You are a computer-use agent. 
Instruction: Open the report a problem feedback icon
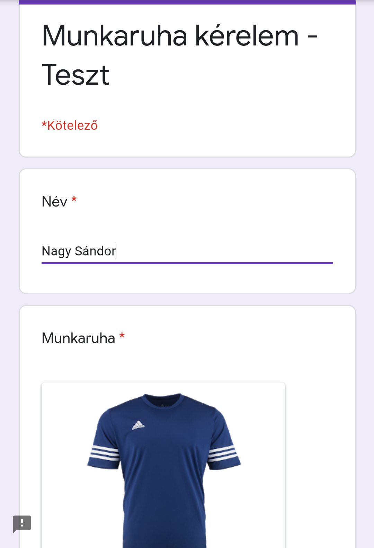(22, 523)
